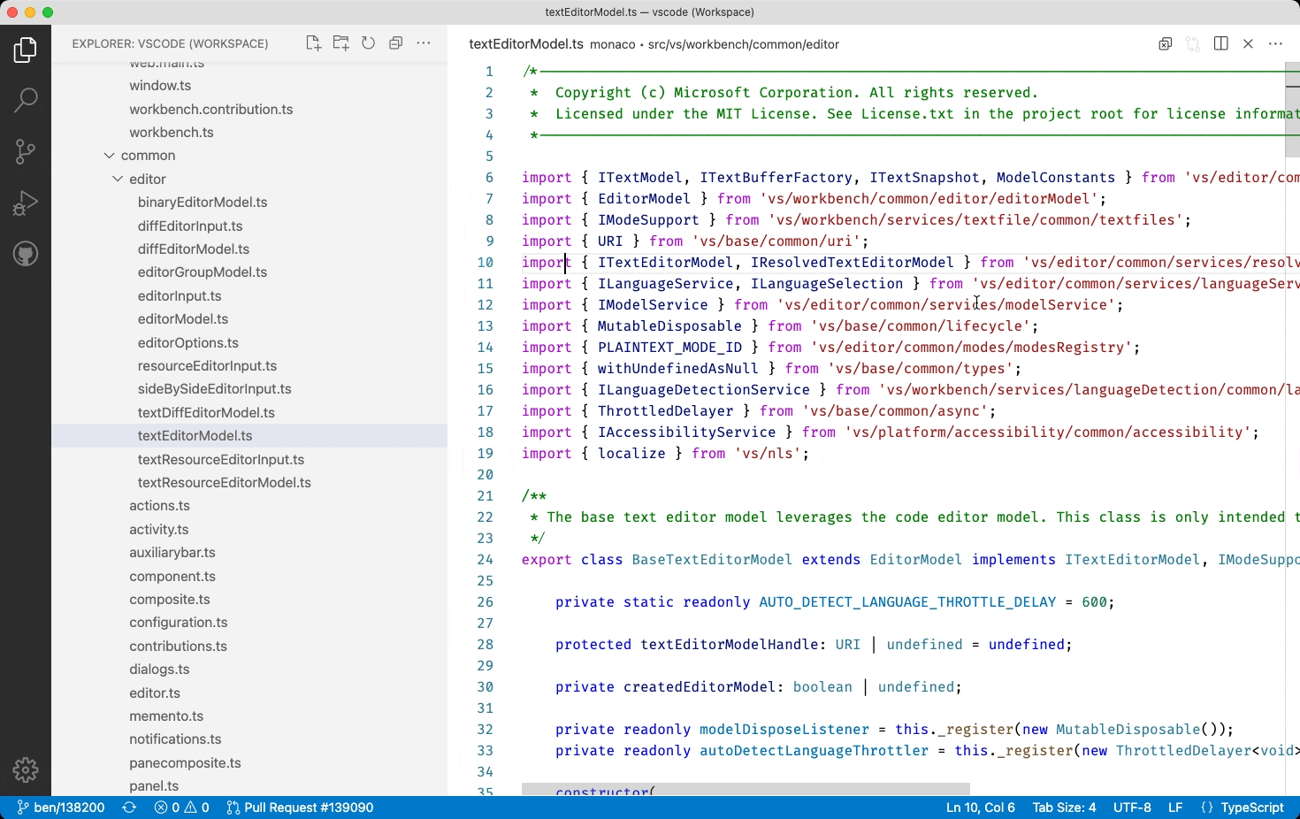Change end of line sequence LF
Screen dimensions: 1300x819
click(x=1175, y=808)
